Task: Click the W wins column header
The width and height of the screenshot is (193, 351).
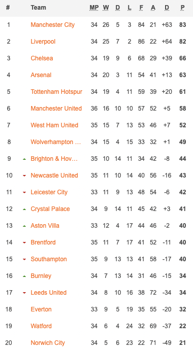Action: [106, 8]
